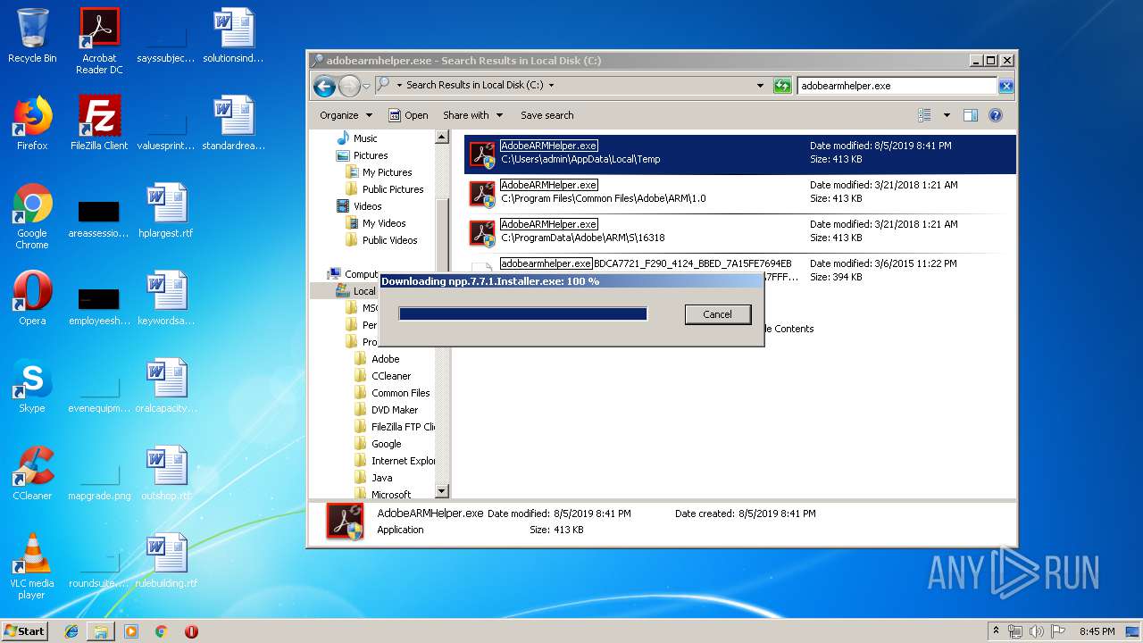Select the solutionsind Word document icon
The width and height of the screenshot is (1143, 643).
coord(233,37)
